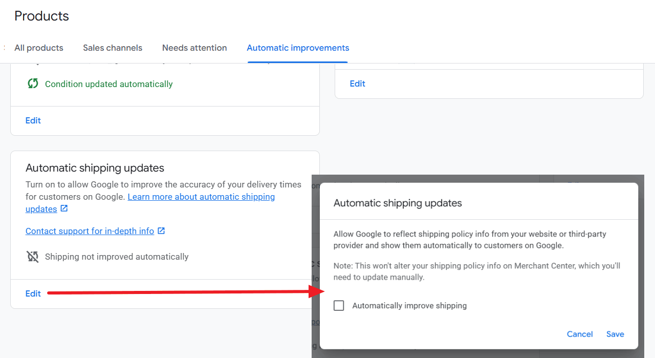This screenshot has width=655, height=358.
Task: Click the 'Condition updated automatically' status text
Action: (x=108, y=84)
